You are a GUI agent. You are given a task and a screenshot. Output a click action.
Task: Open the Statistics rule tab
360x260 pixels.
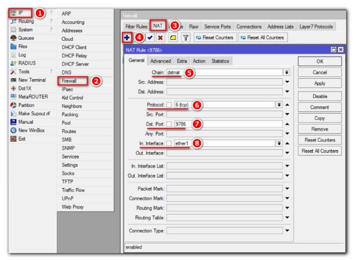(x=220, y=61)
